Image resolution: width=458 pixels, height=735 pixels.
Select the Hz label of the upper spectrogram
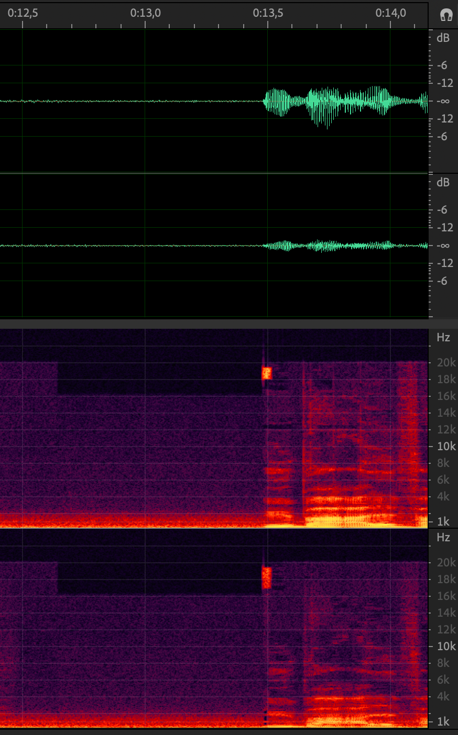pos(443,338)
